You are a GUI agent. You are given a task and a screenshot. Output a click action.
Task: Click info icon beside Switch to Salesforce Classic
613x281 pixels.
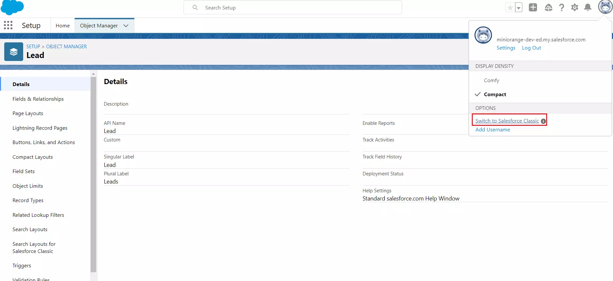(543, 121)
